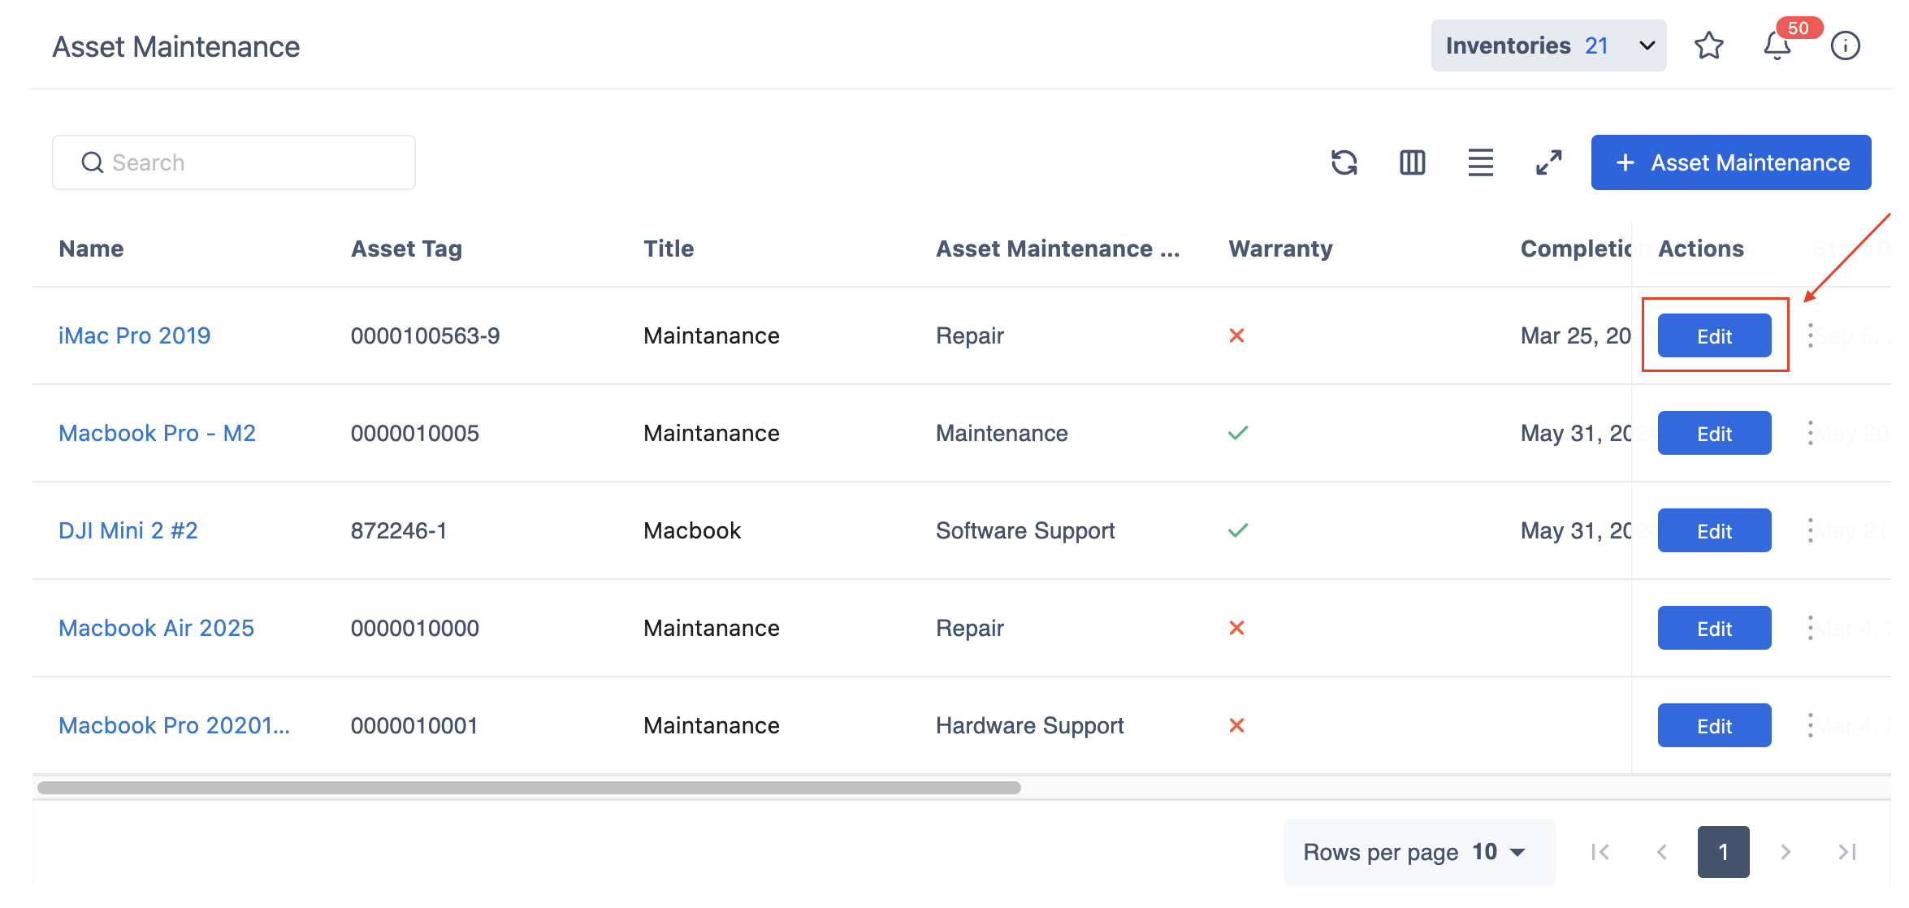Expand the Inventories 21 dropdown
Image resolution: width=1909 pixels, height=908 pixels.
pyautogui.click(x=1548, y=45)
